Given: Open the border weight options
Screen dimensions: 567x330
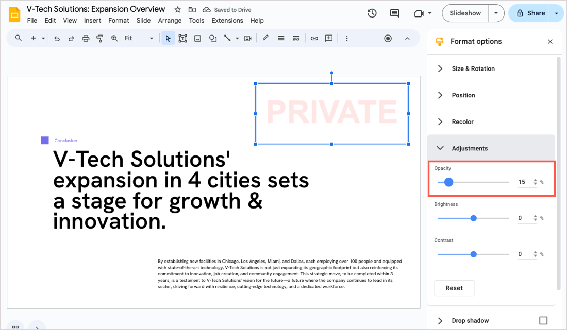Looking at the screenshot, I should coord(280,38).
